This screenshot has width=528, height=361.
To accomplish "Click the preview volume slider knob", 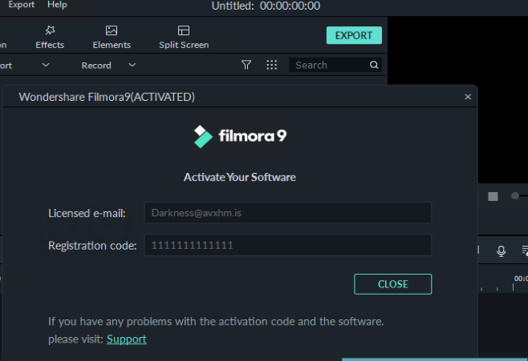I will pos(515,195).
